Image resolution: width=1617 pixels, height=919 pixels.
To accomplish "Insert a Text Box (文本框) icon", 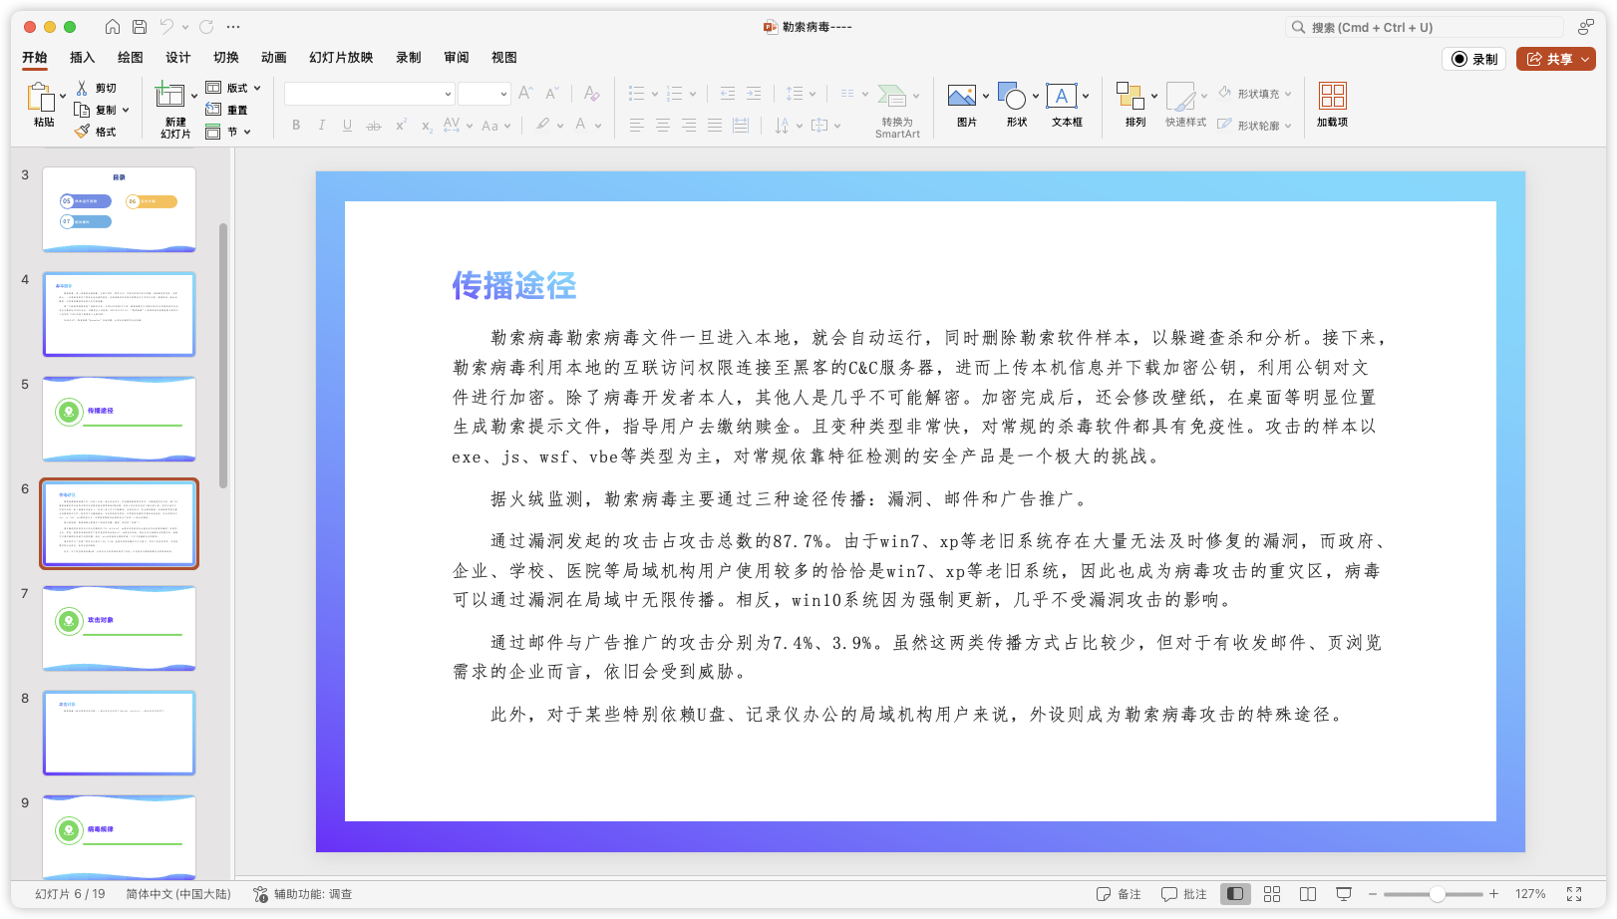I will 1061,97.
